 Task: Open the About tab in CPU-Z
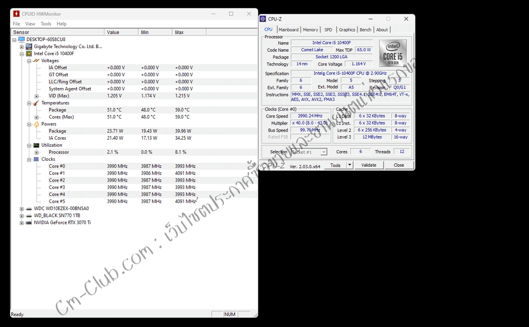pos(382,30)
